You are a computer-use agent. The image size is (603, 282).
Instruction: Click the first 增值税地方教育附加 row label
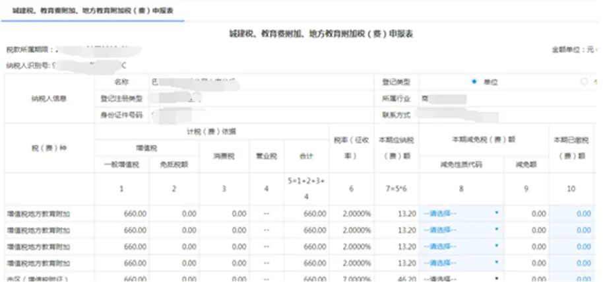click(38, 214)
